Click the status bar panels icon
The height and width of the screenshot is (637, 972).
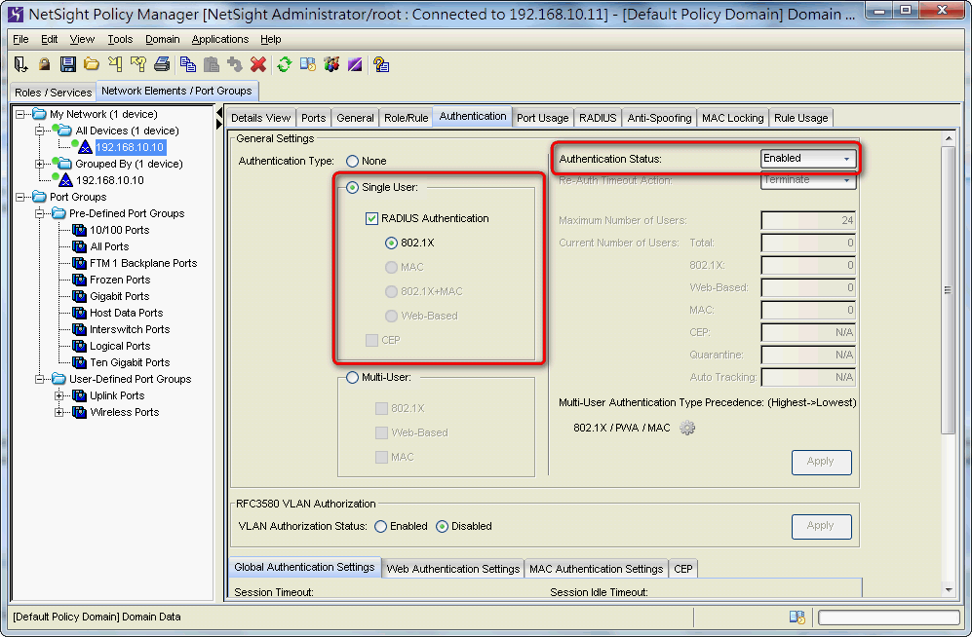[x=797, y=617]
